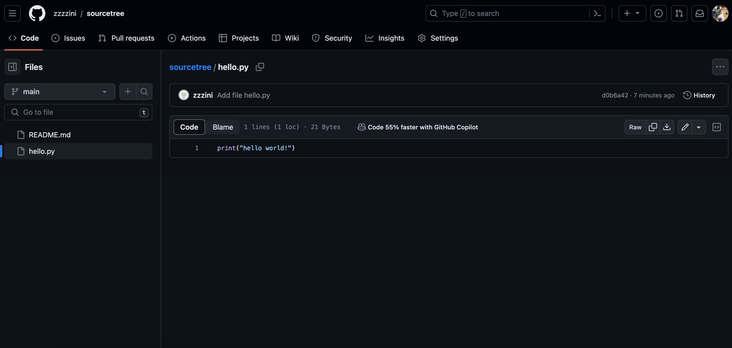Open the pull requests icon in top header
The height and width of the screenshot is (348, 732).
pyautogui.click(x=679, y=13)
